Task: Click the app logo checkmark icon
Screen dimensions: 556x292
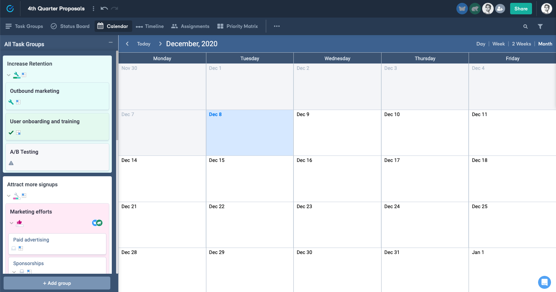Action: point(10,9)
